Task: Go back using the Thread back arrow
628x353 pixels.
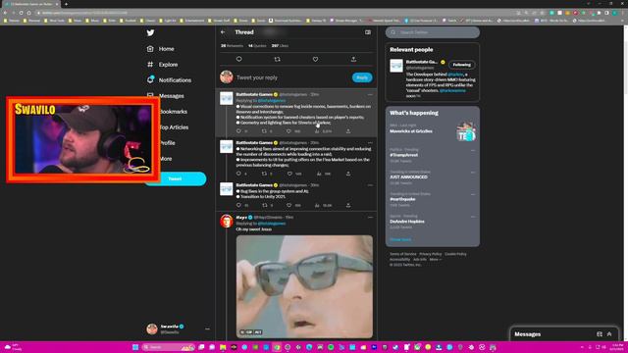Action: (x=223, y=32)
